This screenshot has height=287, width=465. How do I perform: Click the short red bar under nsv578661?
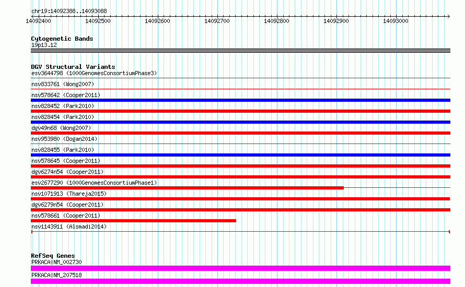pyautogui.click(x=133, y=221)
